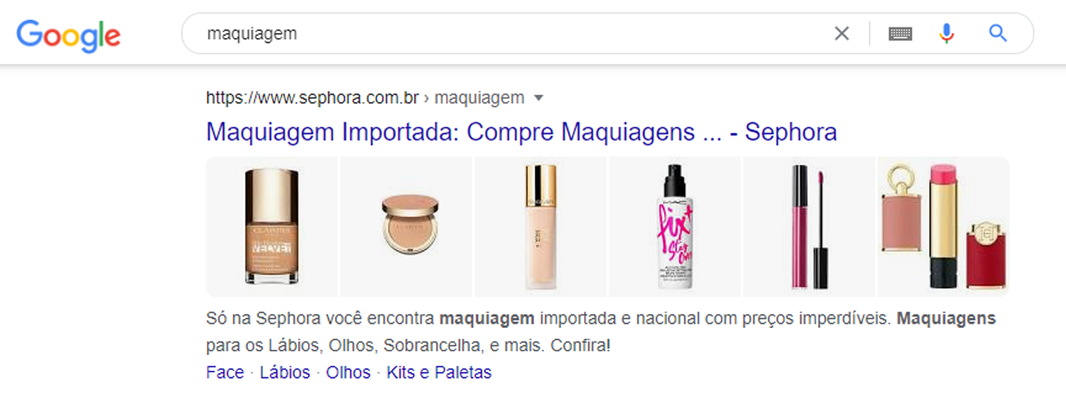Open the Lábios sitelink
This screenshot has width=1066, height=408.
284,372
